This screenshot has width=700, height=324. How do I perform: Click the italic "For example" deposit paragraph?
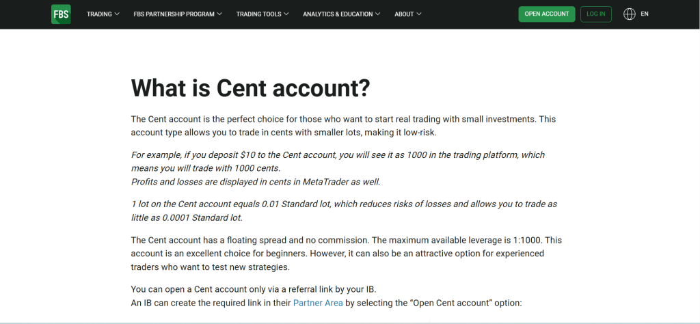pyautogui.click(x=338, y=168)
